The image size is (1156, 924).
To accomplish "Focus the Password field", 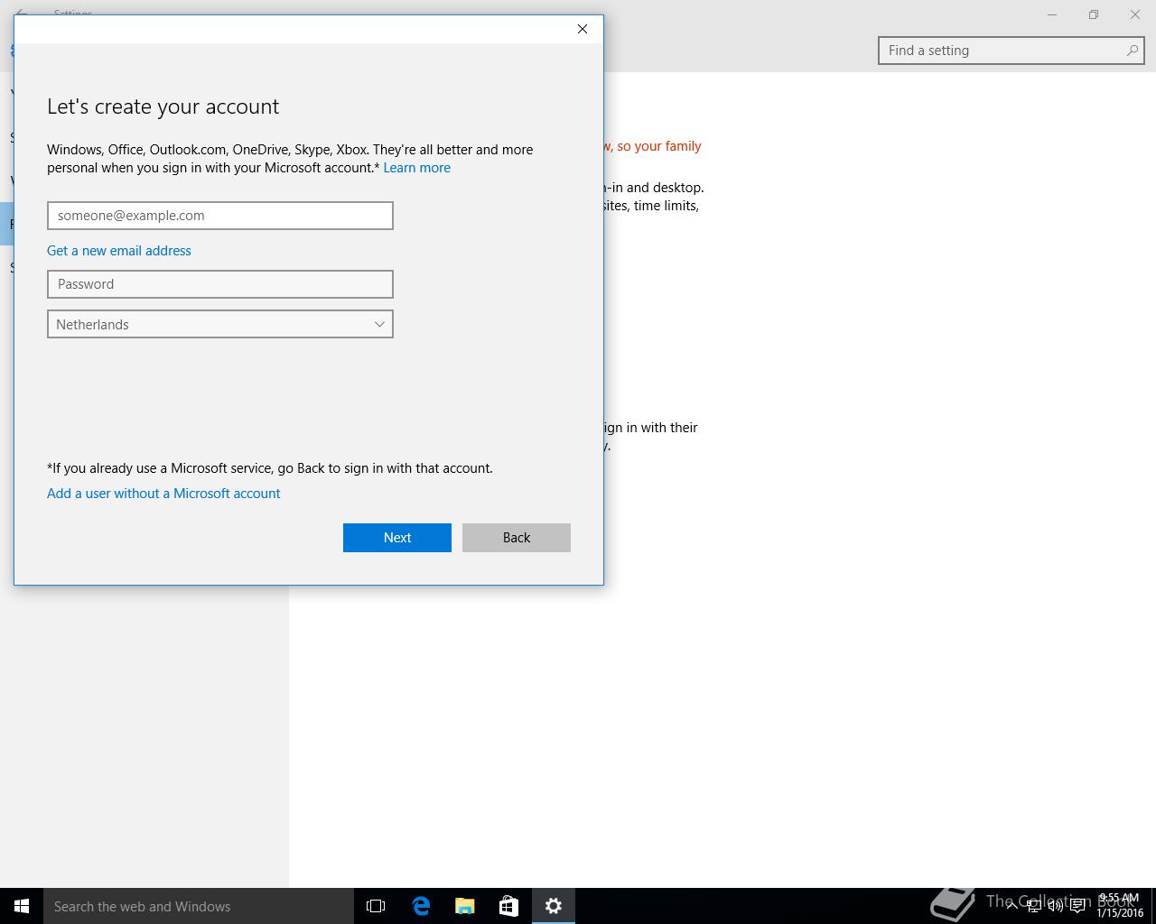I will coord(220,284).
